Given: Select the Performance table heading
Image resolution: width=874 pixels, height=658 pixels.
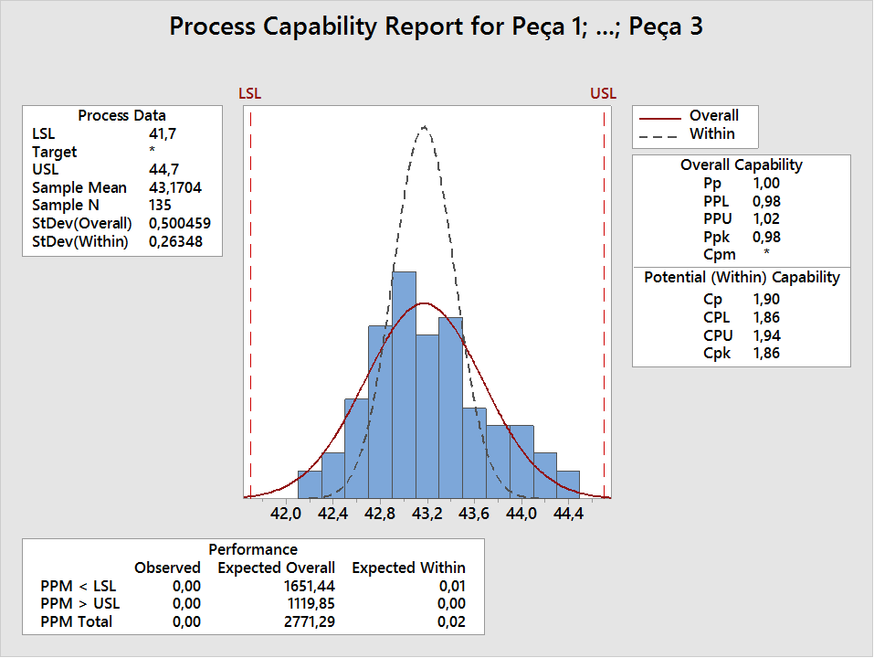Looking at the screenshot, I should [253, 549].
